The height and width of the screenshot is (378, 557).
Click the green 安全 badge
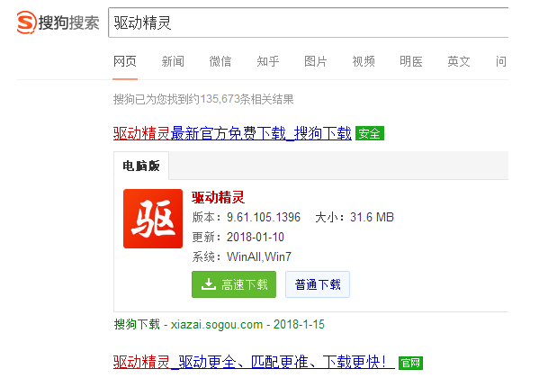(369, 133)
